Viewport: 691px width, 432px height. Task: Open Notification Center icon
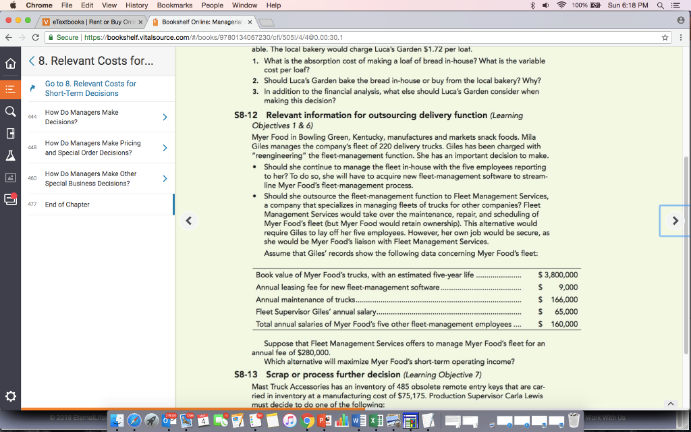tap(675, 5)
